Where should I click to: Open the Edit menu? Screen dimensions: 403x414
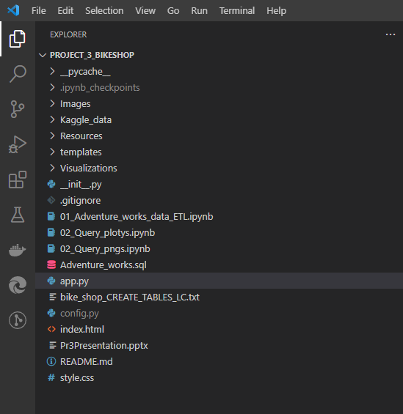(x=65, y=11)
